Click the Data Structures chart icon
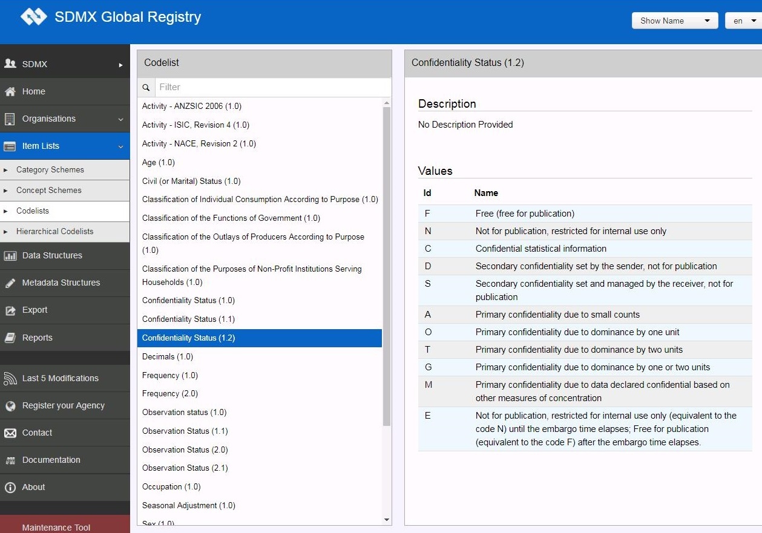762x533 pixels. coord(10,256)
